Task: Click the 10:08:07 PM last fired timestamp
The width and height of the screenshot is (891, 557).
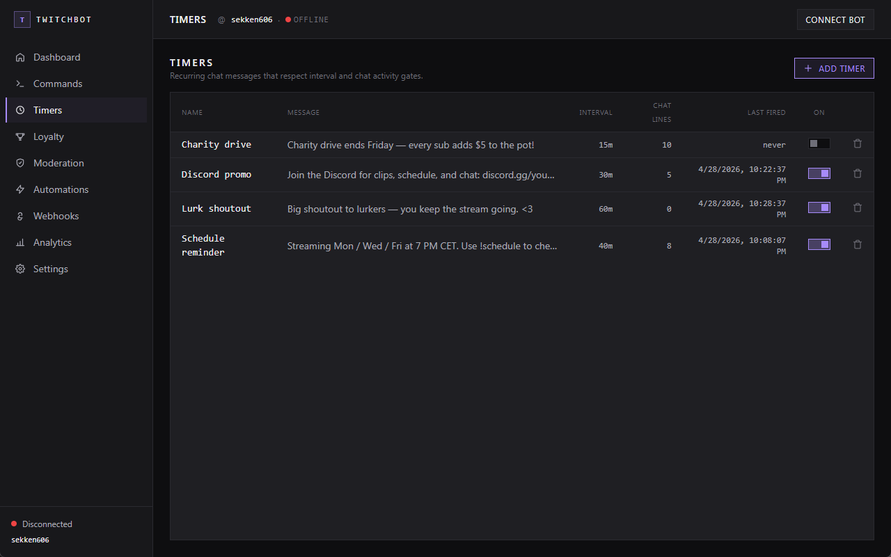Action: [742, 245]
